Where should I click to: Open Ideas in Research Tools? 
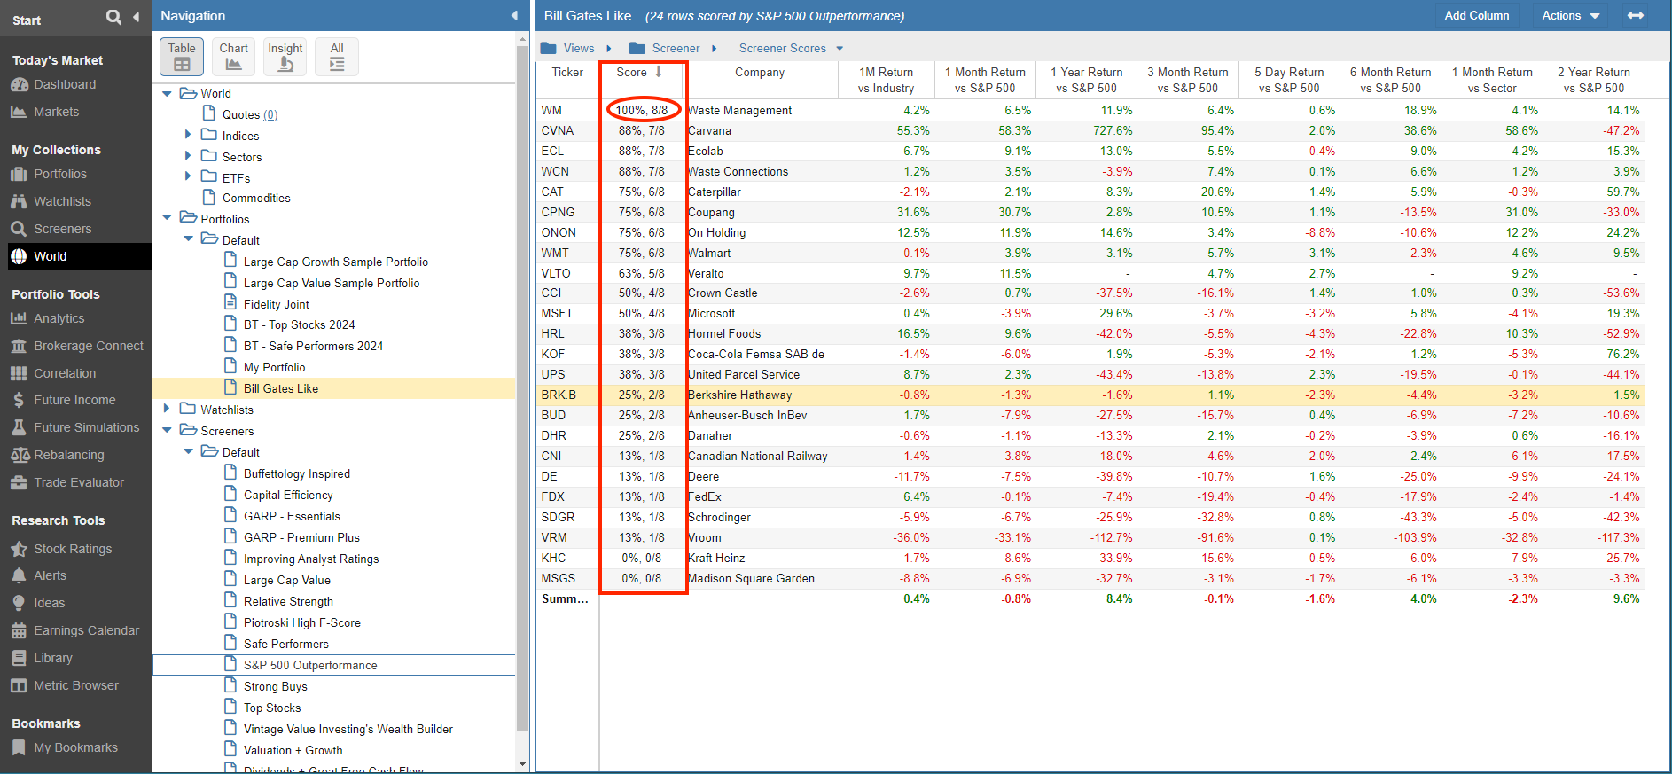pyautogui.click(x=49, y=603)
